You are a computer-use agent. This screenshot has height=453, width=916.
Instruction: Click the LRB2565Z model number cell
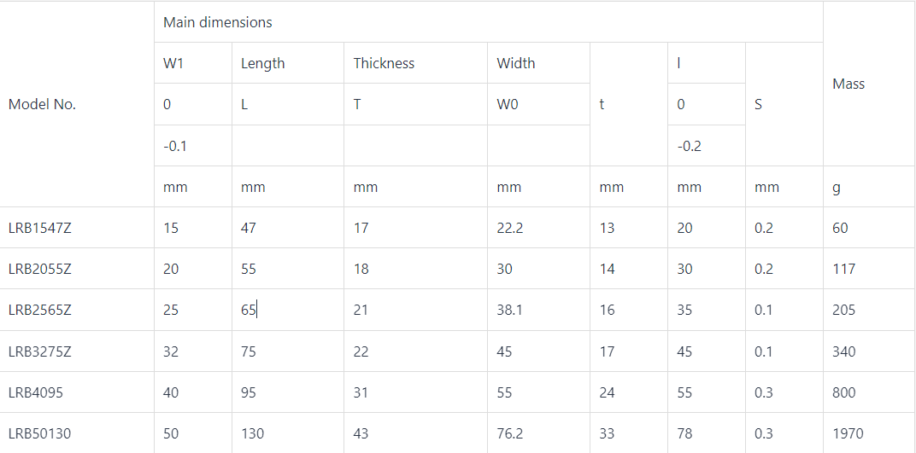[x=77, y=310]
